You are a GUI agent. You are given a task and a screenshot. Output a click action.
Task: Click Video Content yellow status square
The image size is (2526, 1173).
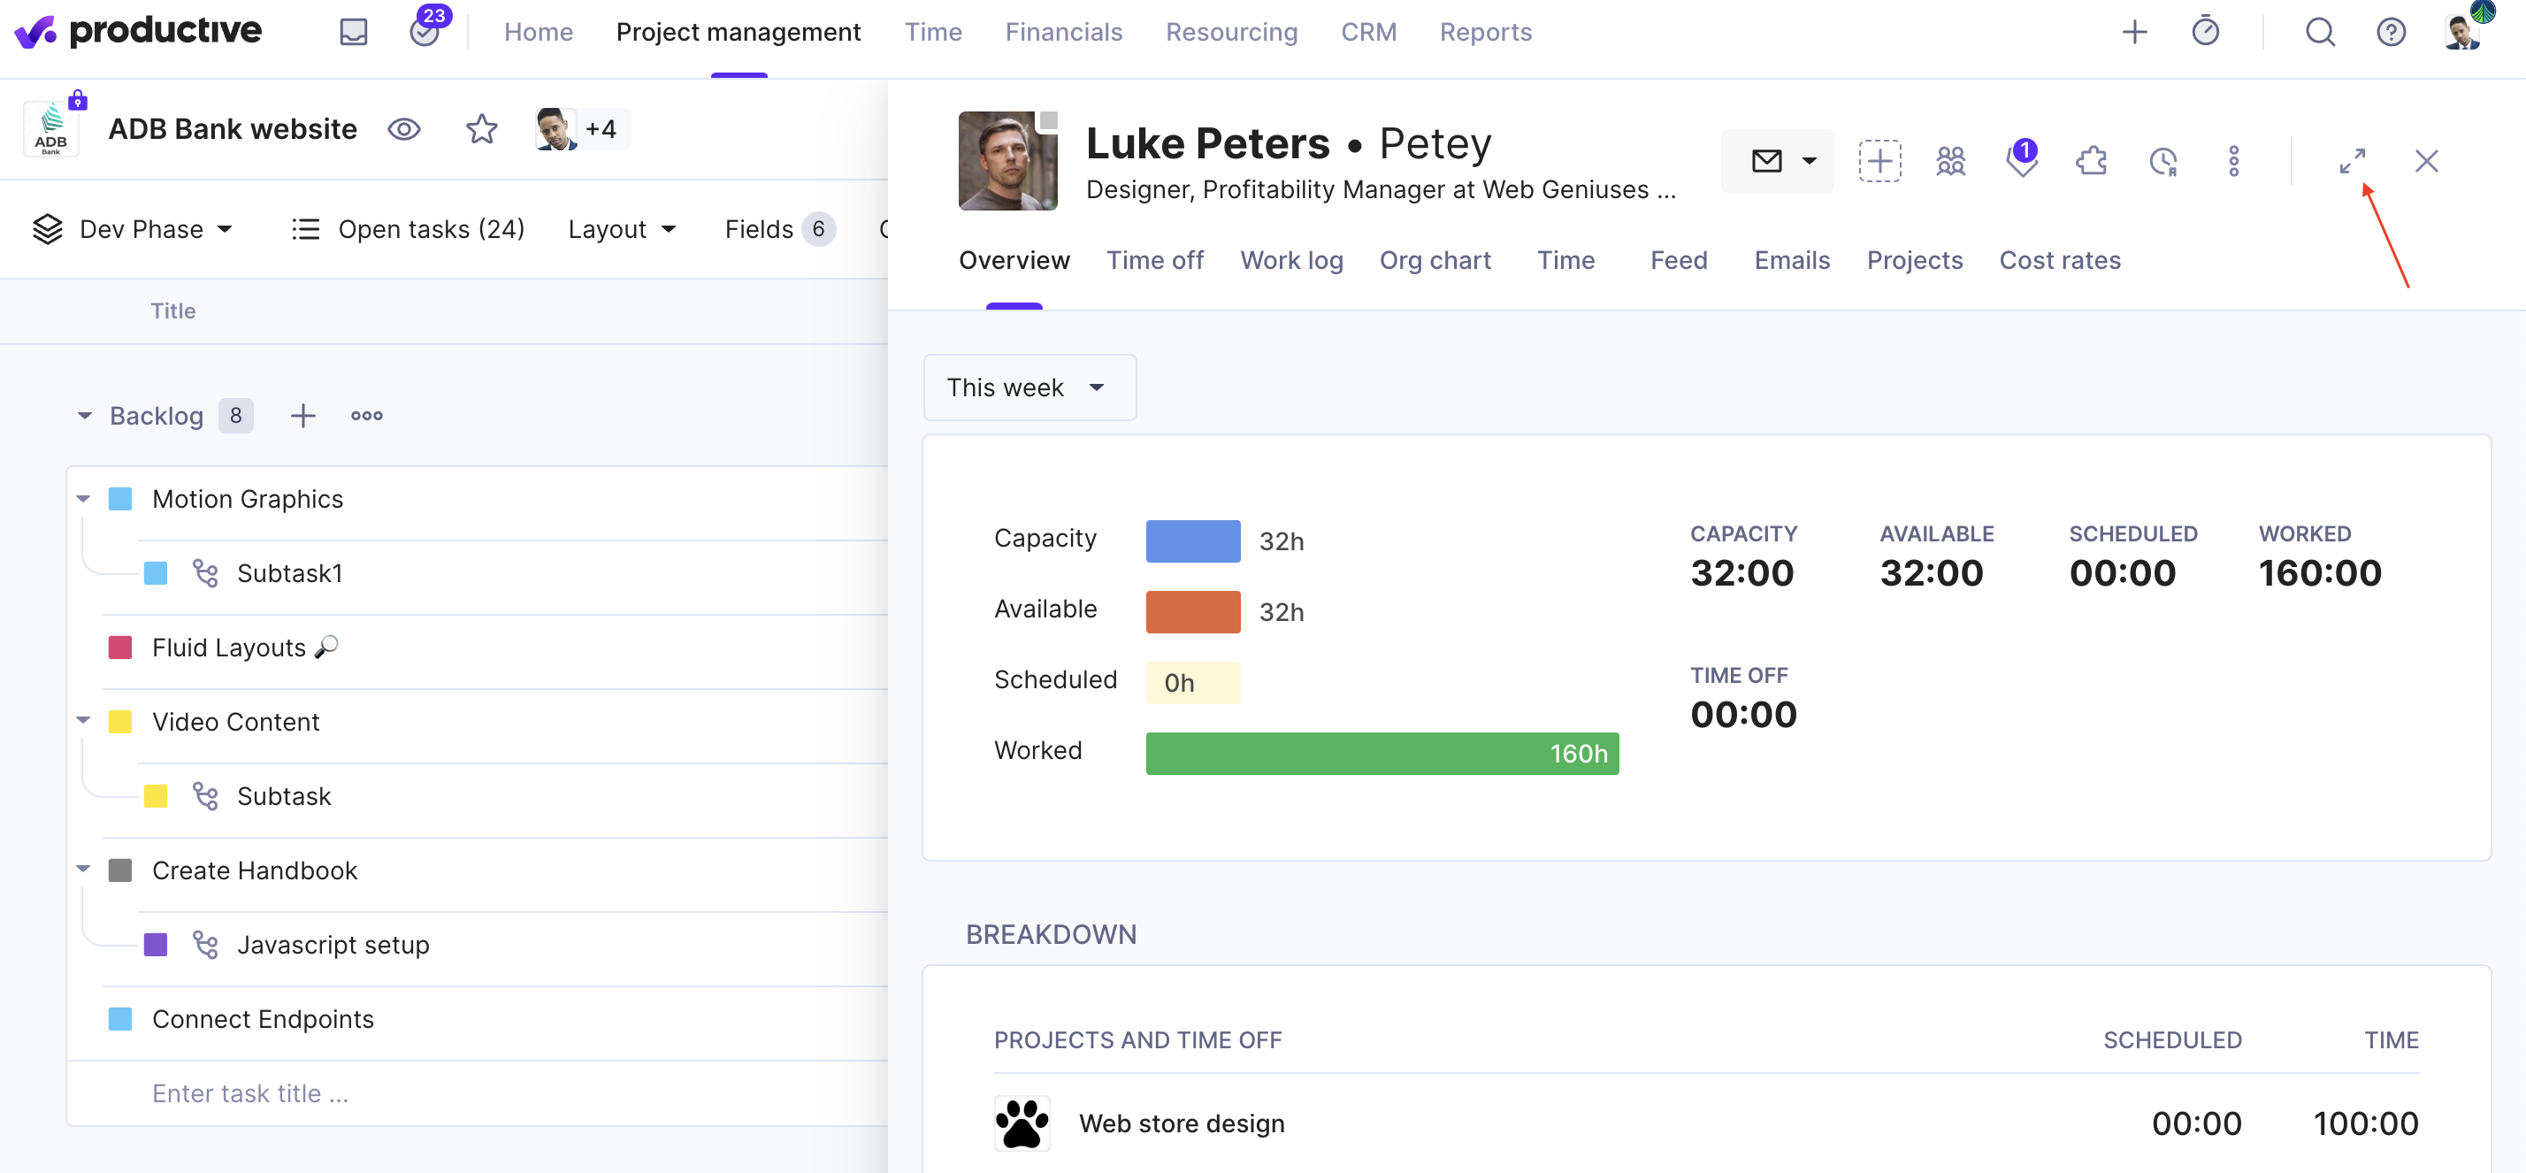tap(119, 722)
